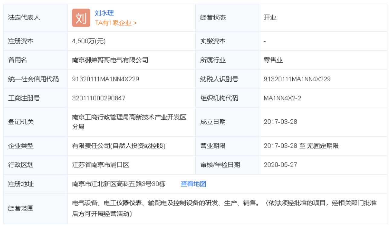This screenshot has width=392, height=228.
Task: Click the unified social credit code value
Action: pyautogui.click(x=105, y=79)
